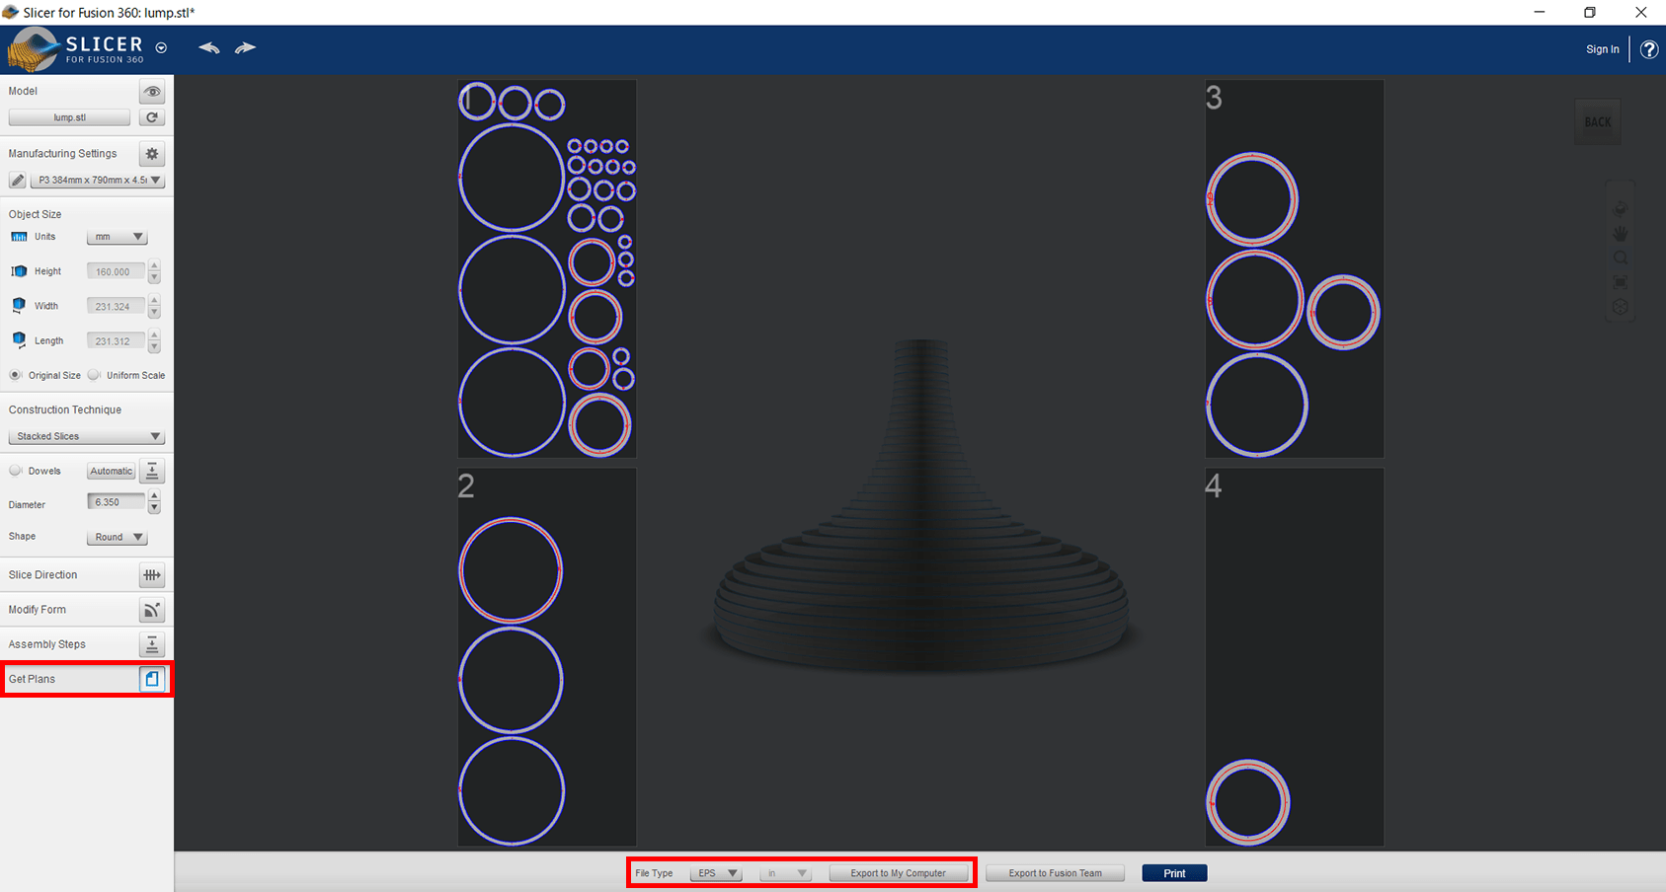Click the Get Plans label
This screenshot has height=892, width=1666.
[x=32, y=679]
